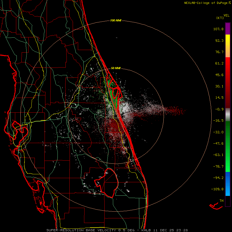Screen dimensions: 232x232
Task: Click the -94.2 velocity scale value
Action: point(218,178)
